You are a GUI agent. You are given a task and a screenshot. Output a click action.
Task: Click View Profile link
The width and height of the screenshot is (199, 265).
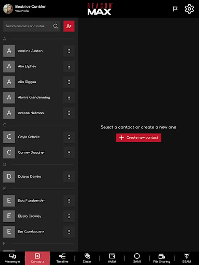pos(22,11)
